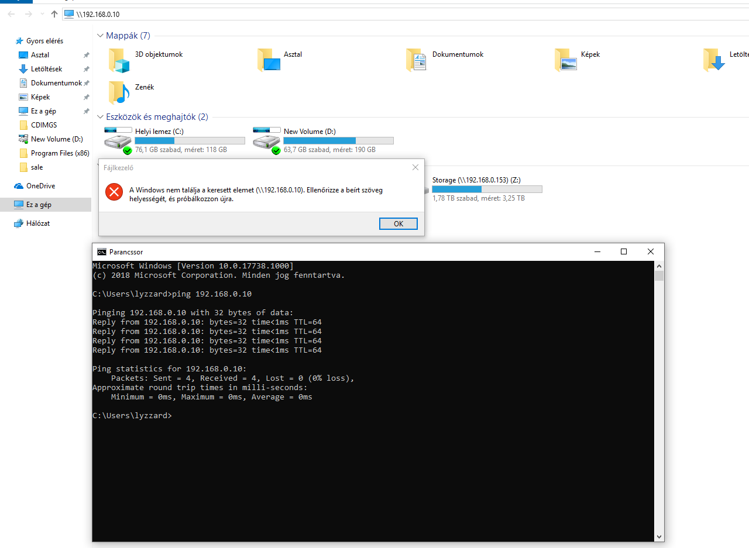Click OK in the Fájlkezelő error dialog
The width and height of the screenshot is (749, 548).
398,223
